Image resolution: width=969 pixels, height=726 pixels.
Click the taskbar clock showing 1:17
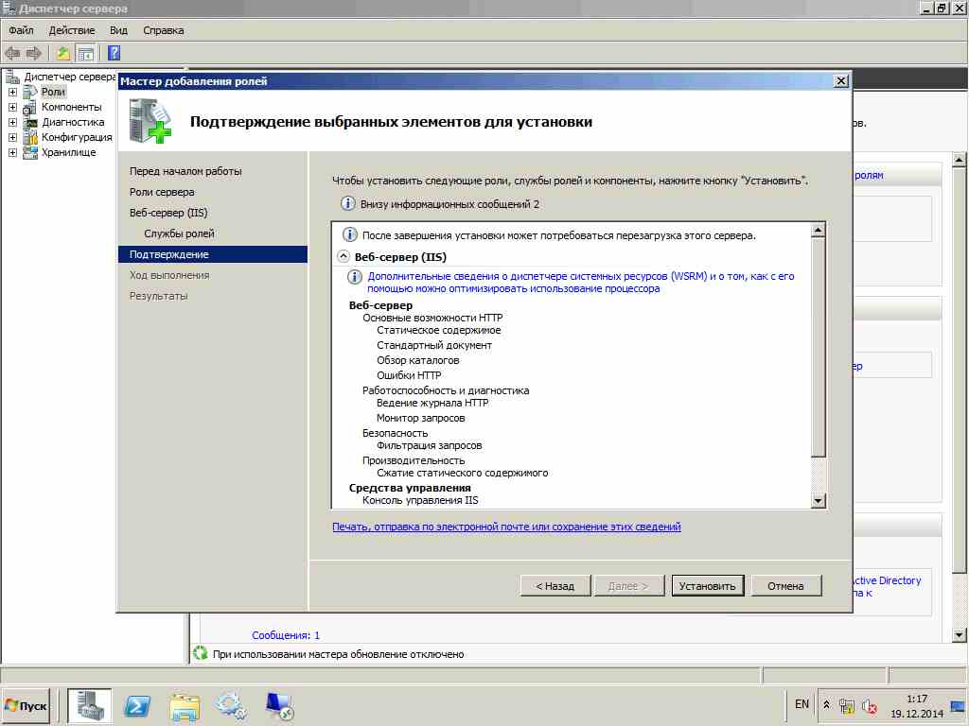click(917, 705)
